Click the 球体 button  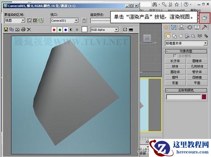pyautogui.click(x=175, y=67)
